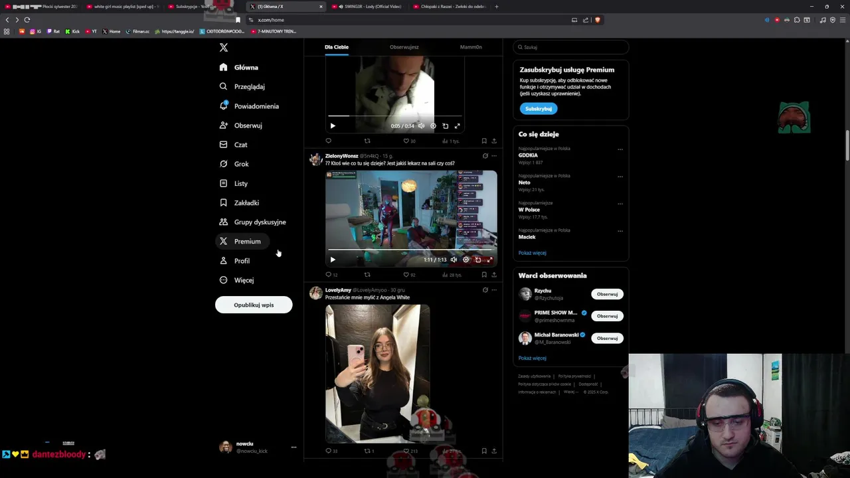Open settings of the top 0:34 video
The width and height of the screenshot is (850, 478).
[433, 125]
